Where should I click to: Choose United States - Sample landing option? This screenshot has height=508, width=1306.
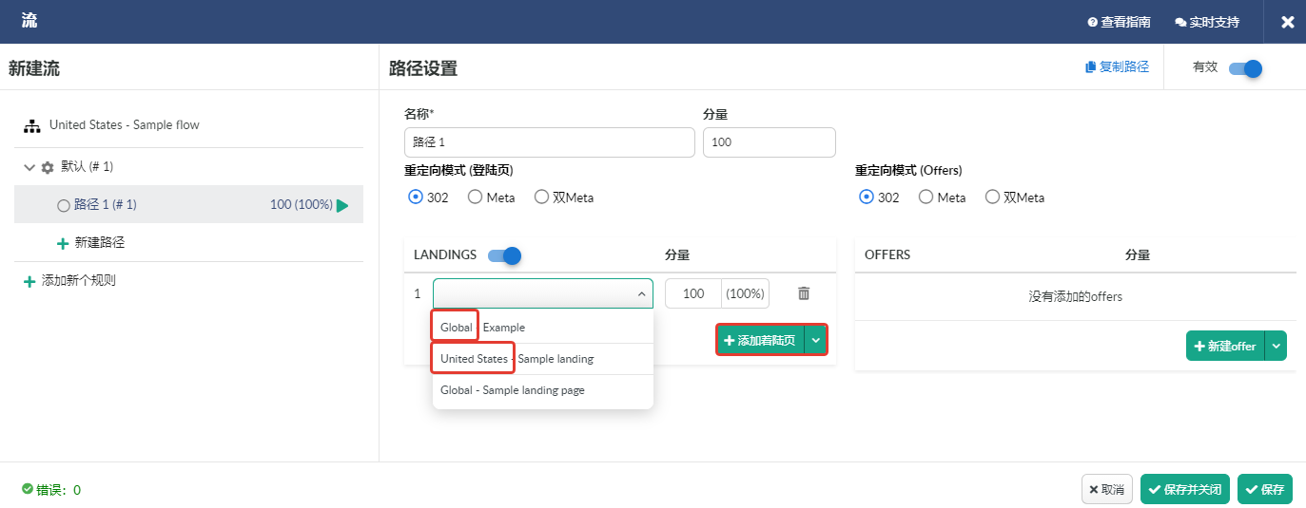coord(543,359)
